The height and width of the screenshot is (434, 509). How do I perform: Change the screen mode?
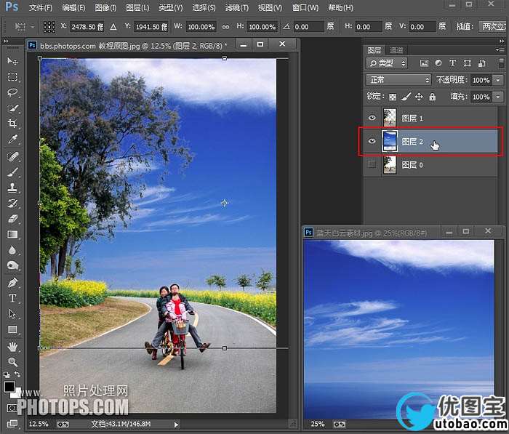click(12, 423)
